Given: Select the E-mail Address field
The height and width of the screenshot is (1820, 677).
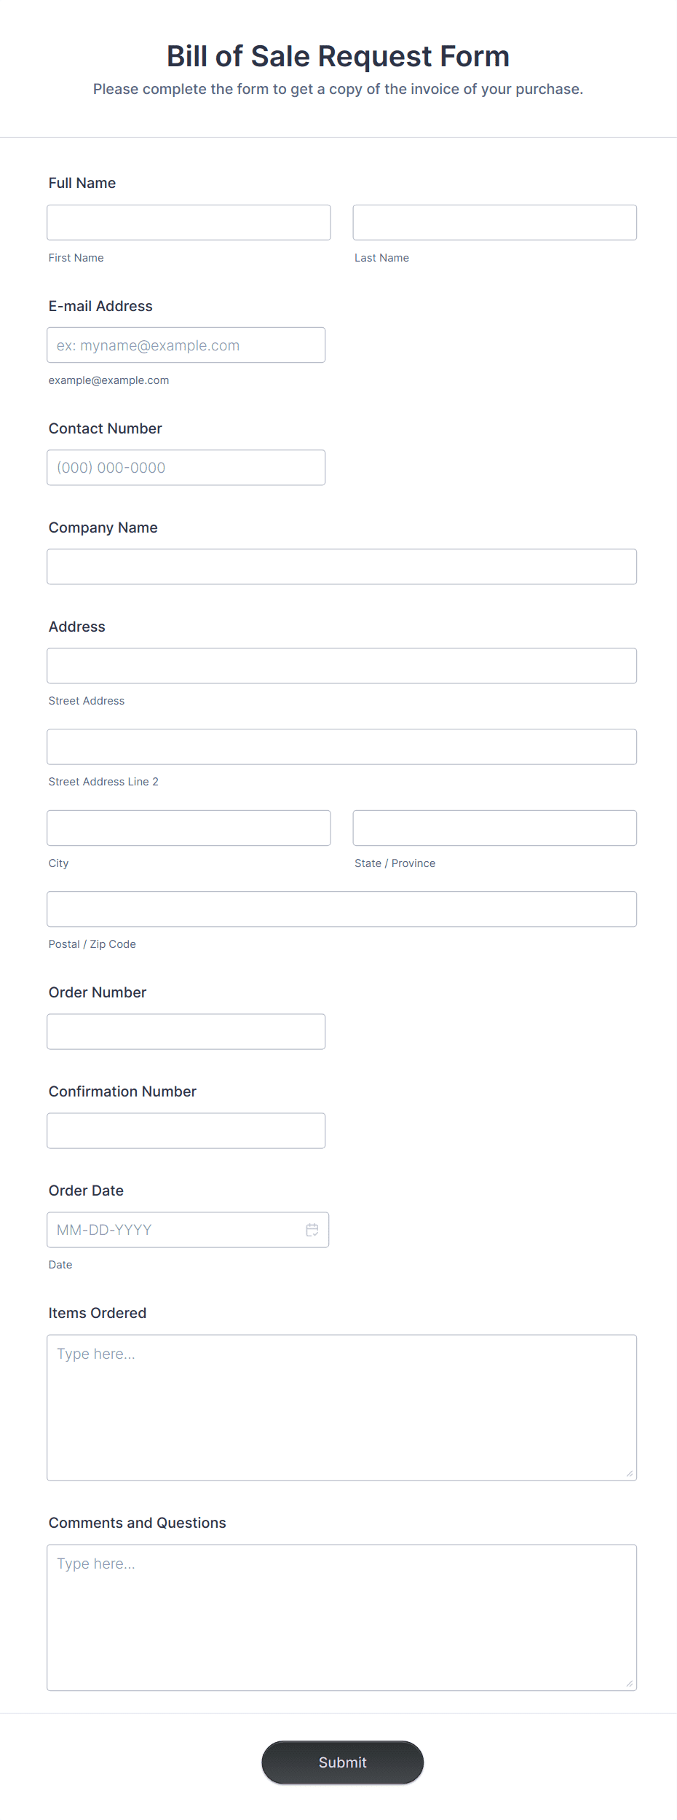Looking at the screenshot, I should (x=186, y=345).
